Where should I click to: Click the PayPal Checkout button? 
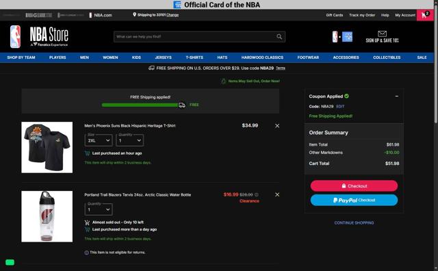pos(354,200)
